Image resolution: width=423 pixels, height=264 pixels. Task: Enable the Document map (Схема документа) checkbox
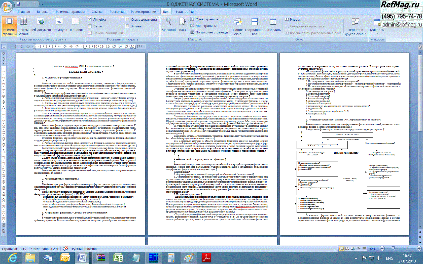click(x=127, y=19)
